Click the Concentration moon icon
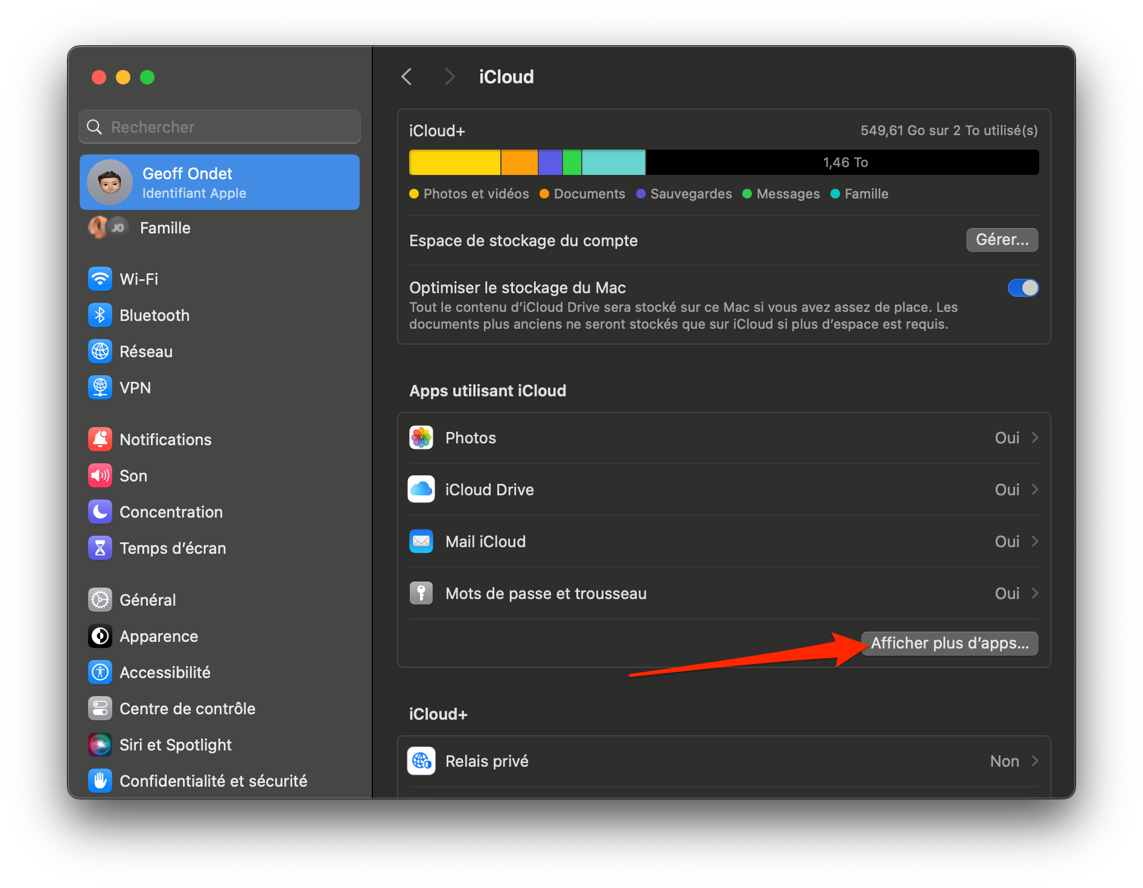 100,512
